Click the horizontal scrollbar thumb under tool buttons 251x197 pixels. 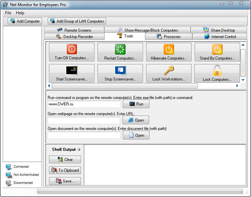(x=125, y=86)
